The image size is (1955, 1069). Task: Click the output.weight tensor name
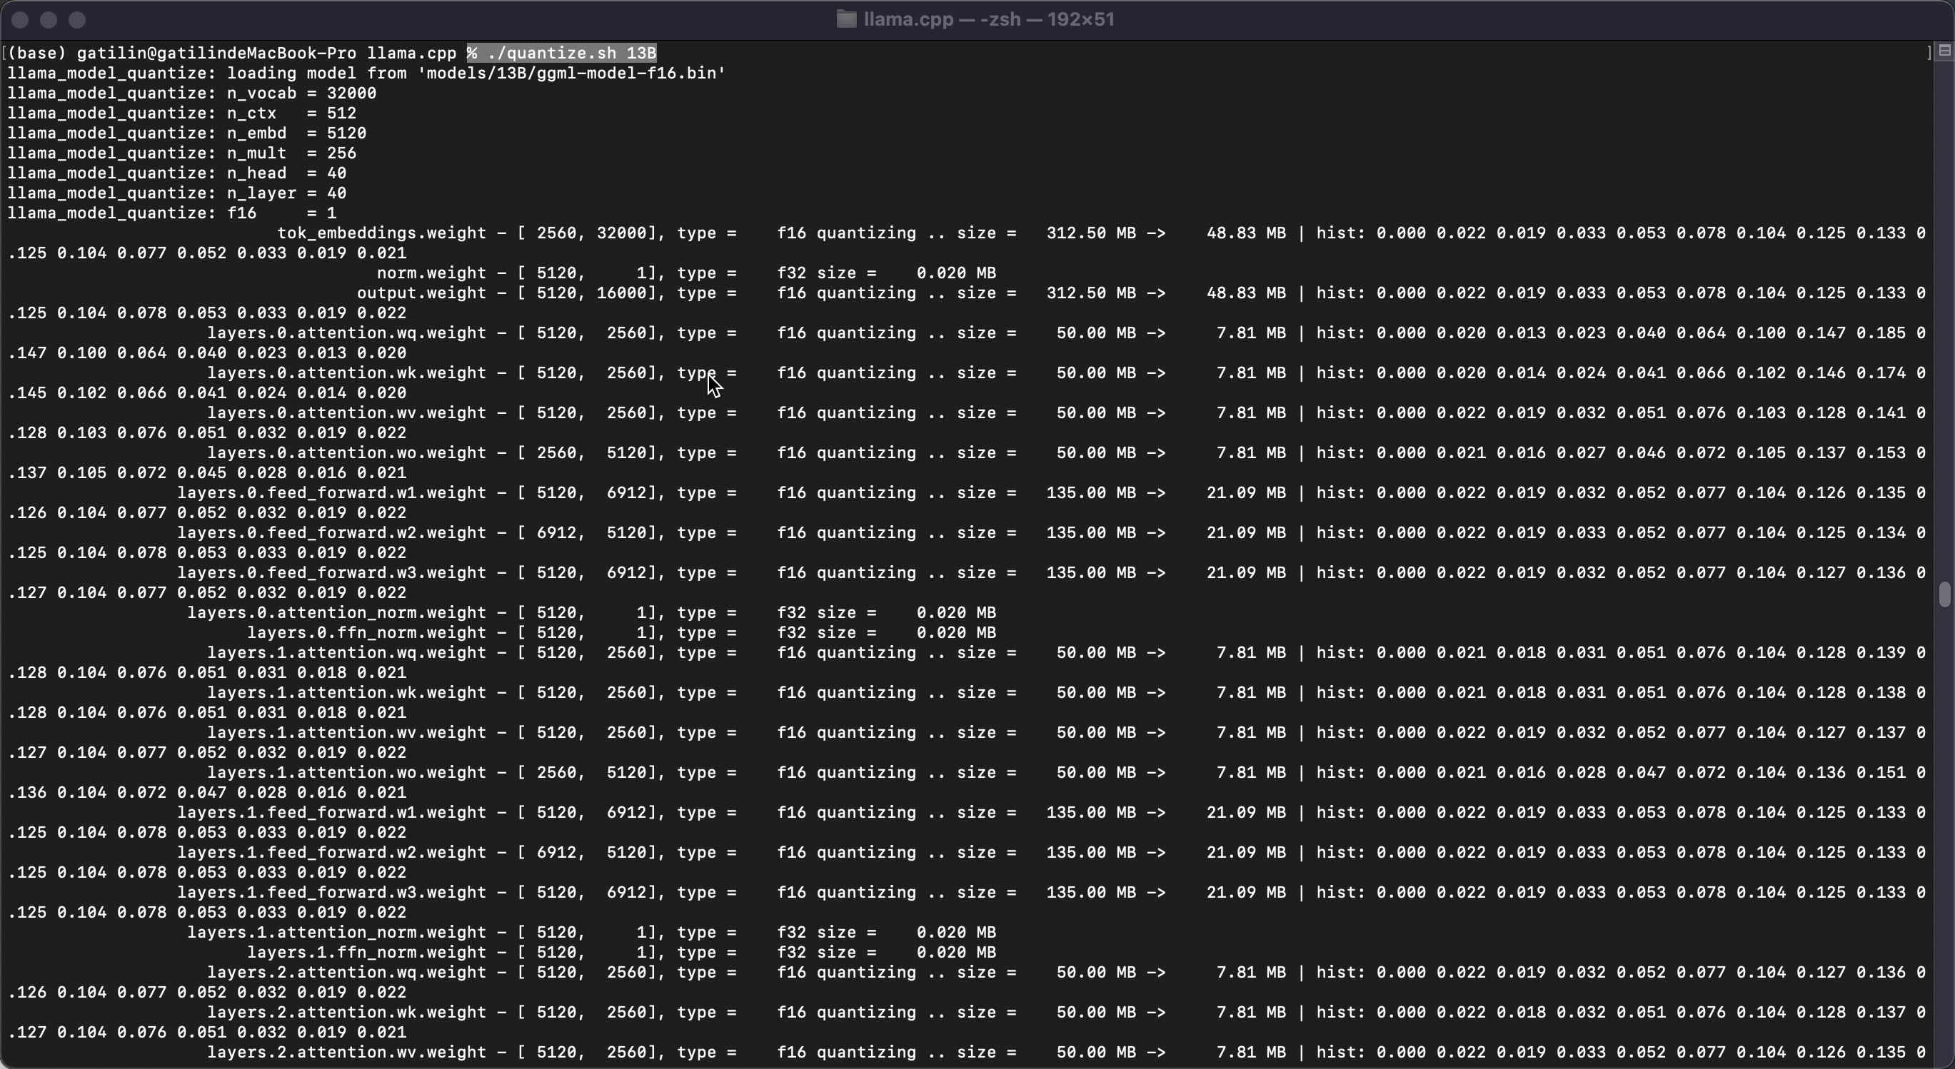click(421, 292)
